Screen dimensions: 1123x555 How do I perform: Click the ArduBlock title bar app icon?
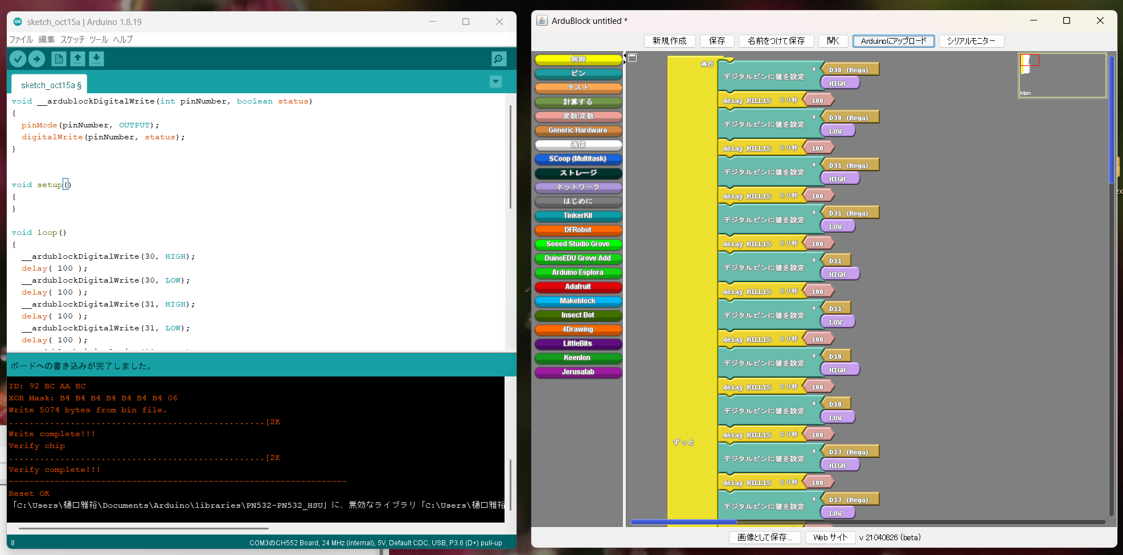pos(542,21)
